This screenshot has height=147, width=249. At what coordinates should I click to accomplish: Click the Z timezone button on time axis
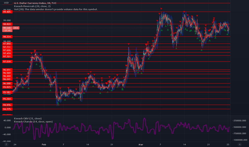(x=6, y=144)
